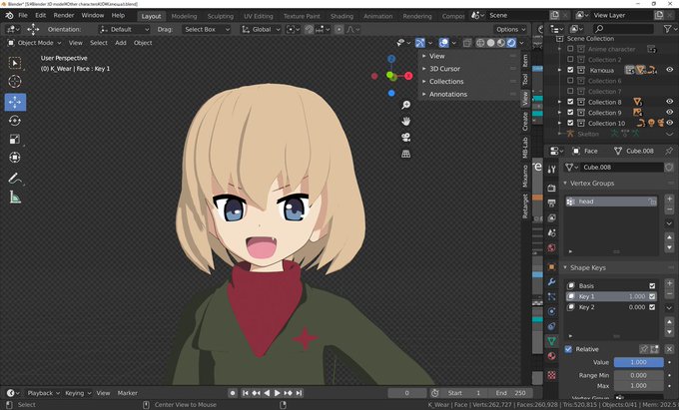Enable Collection 2 checkbox

[x=570, y=59]
